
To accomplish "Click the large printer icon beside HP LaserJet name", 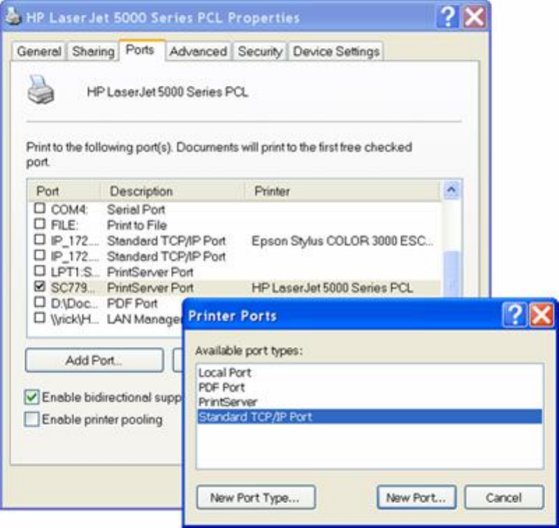I will (x=41, y=90).
